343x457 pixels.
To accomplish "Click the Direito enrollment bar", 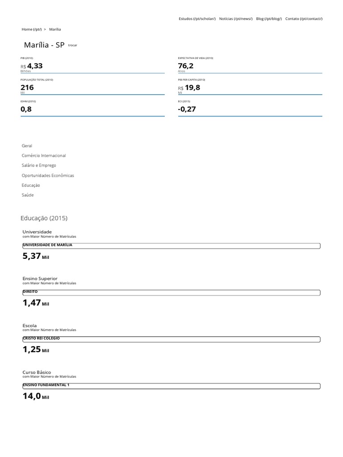I will (171, 292).
